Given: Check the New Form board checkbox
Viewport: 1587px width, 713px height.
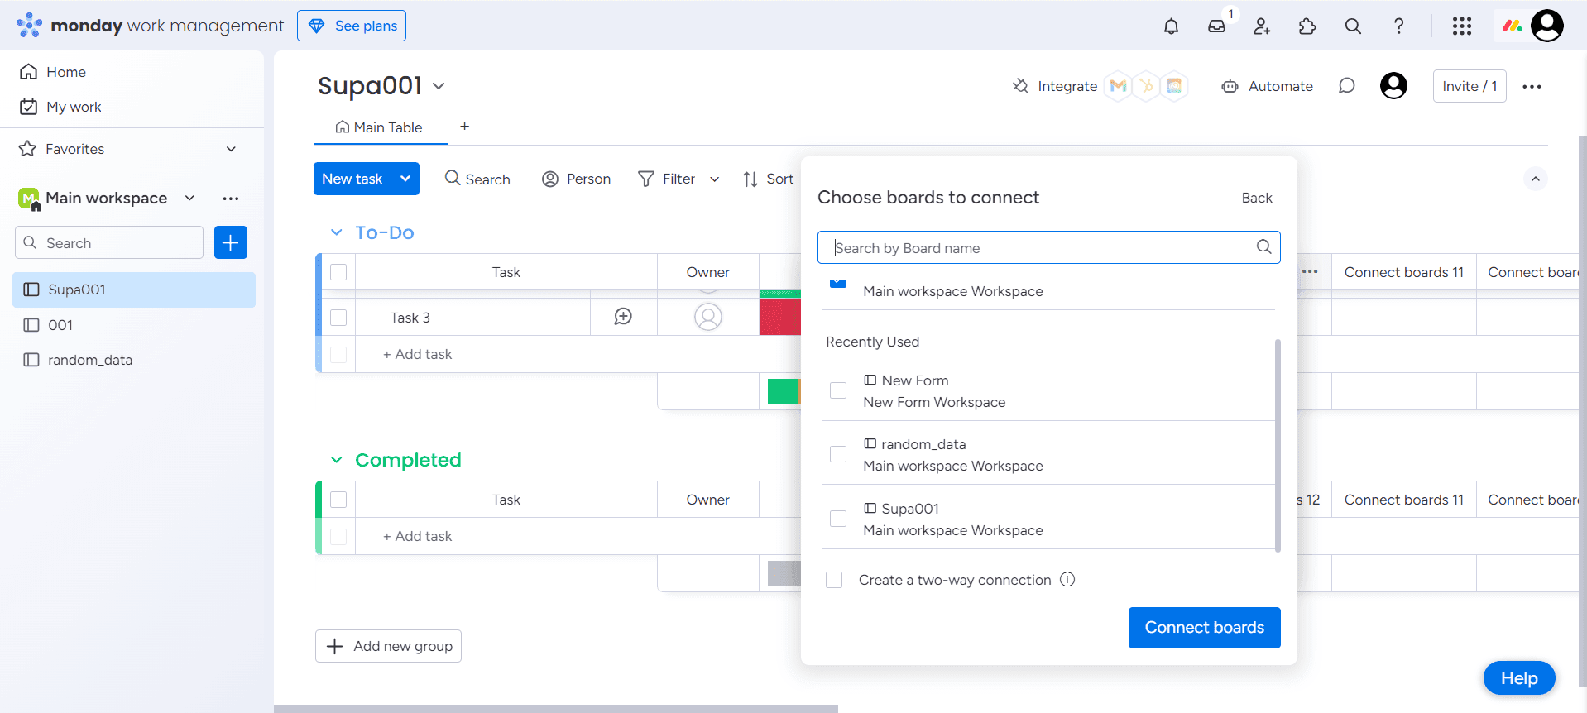Looking at the screenshot, I should 838,390.
